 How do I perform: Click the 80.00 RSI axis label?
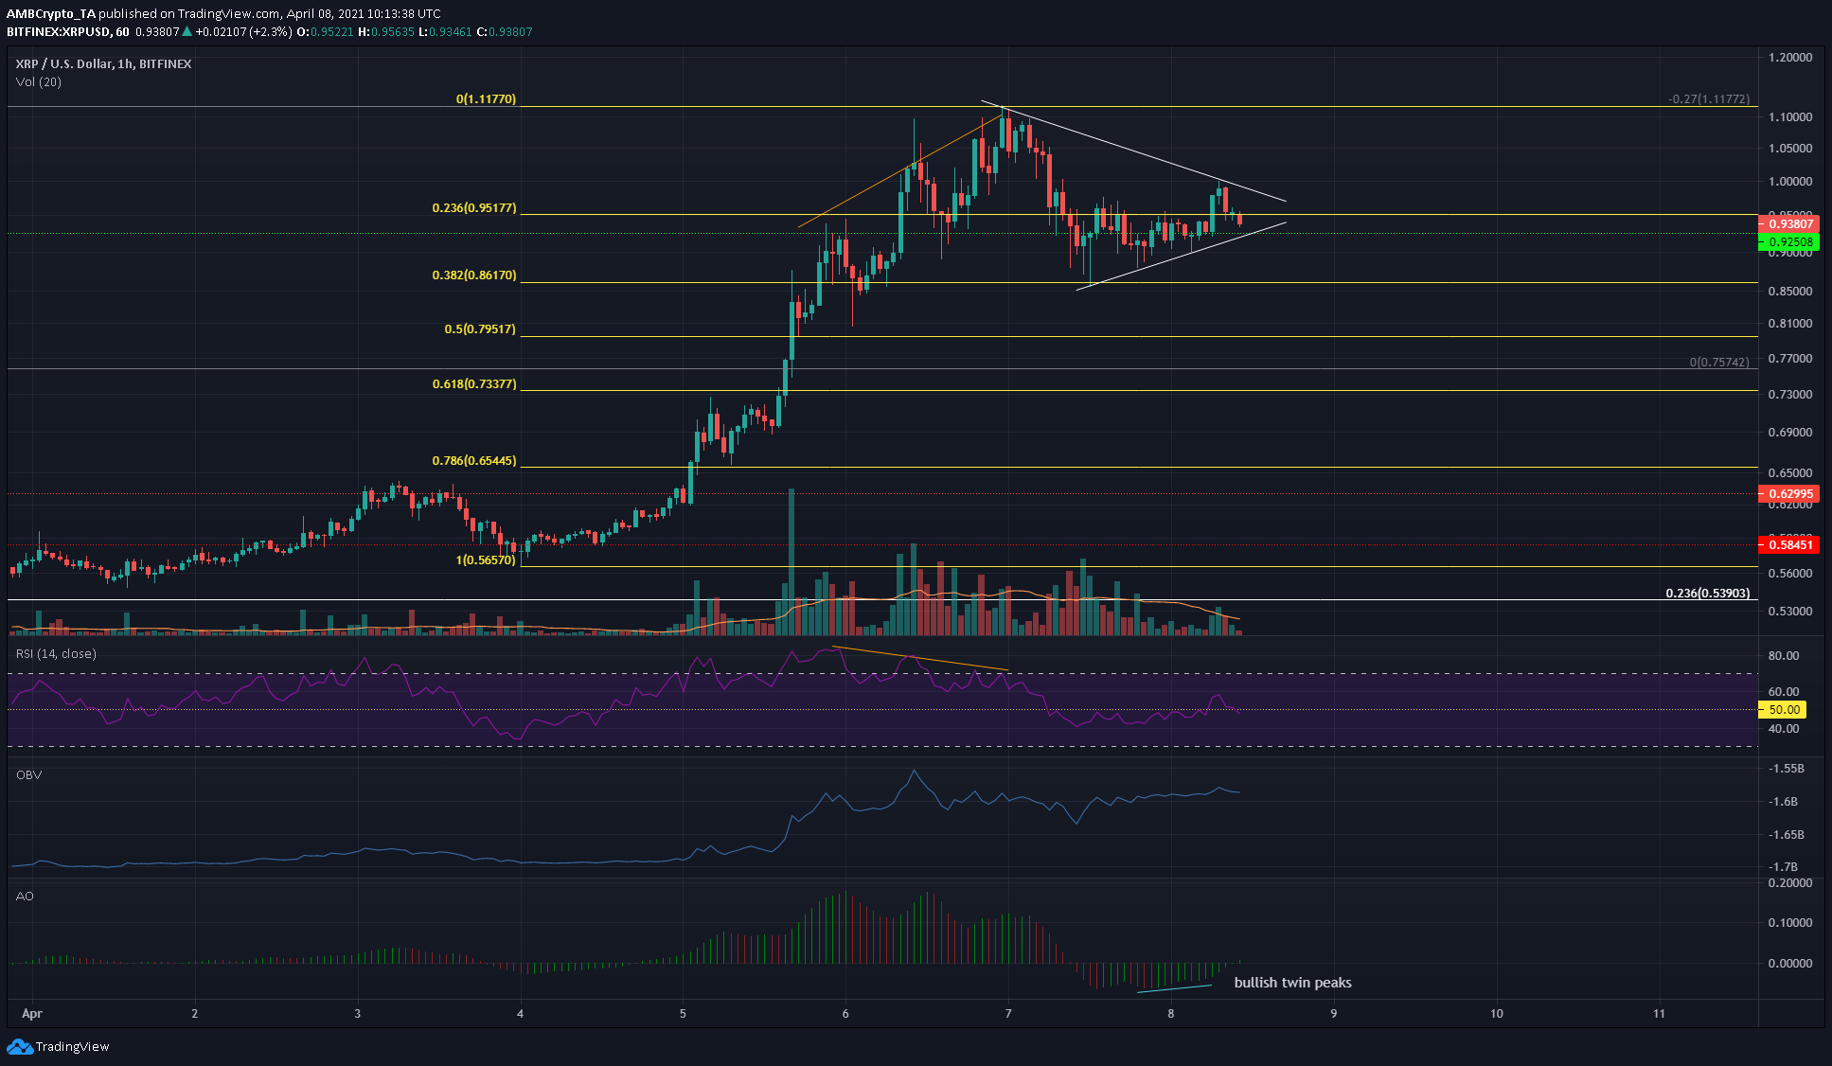(1784, 656)
